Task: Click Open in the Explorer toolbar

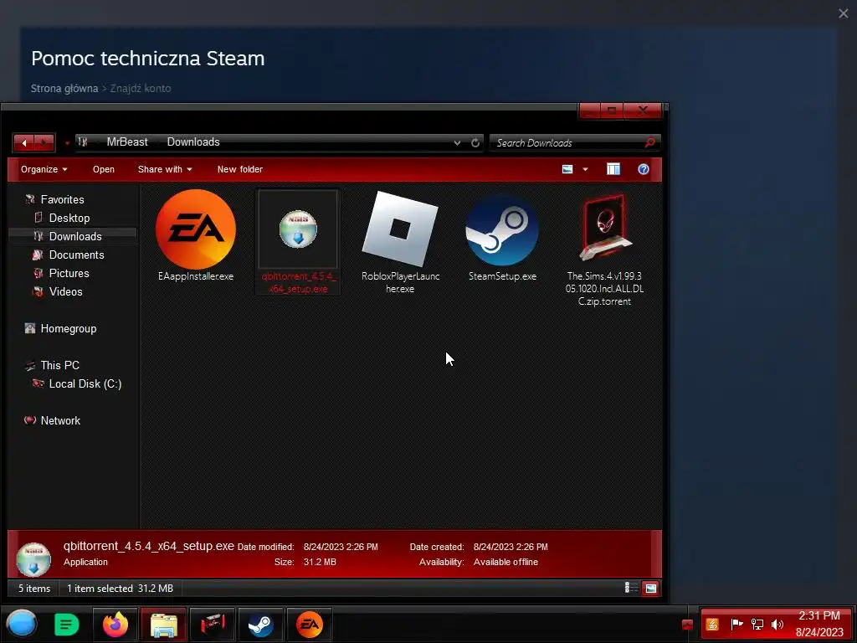Action: click(103, 169)
